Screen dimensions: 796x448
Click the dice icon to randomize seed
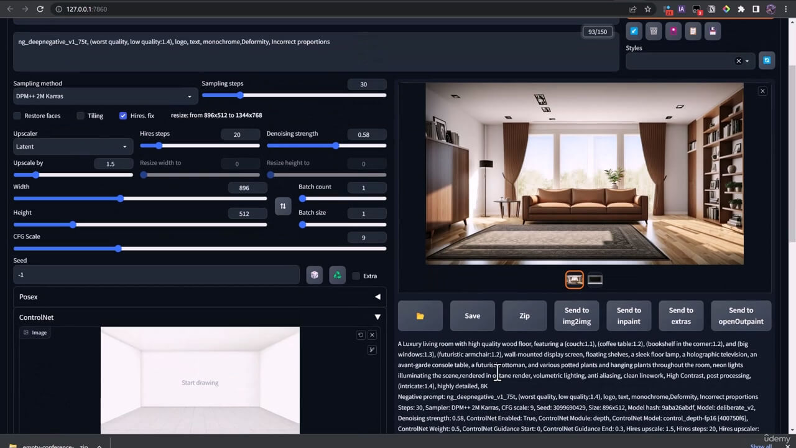tap(315, 275)
